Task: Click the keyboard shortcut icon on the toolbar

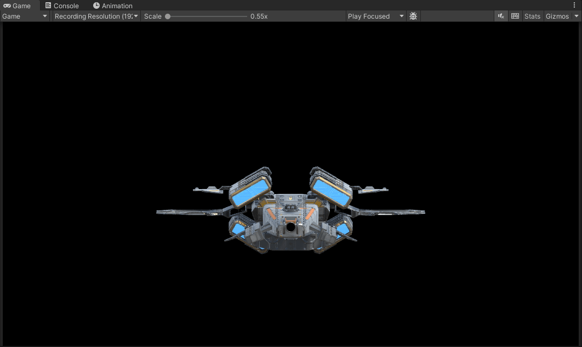Action: pos(515,16)
